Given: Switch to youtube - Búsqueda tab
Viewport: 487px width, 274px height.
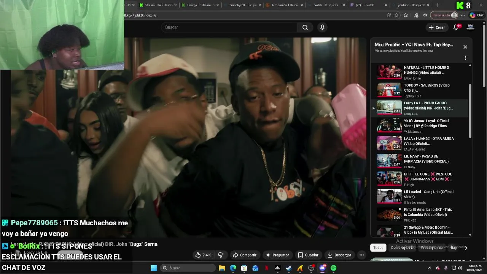Looking at the screenshot, I should point(411,5).
